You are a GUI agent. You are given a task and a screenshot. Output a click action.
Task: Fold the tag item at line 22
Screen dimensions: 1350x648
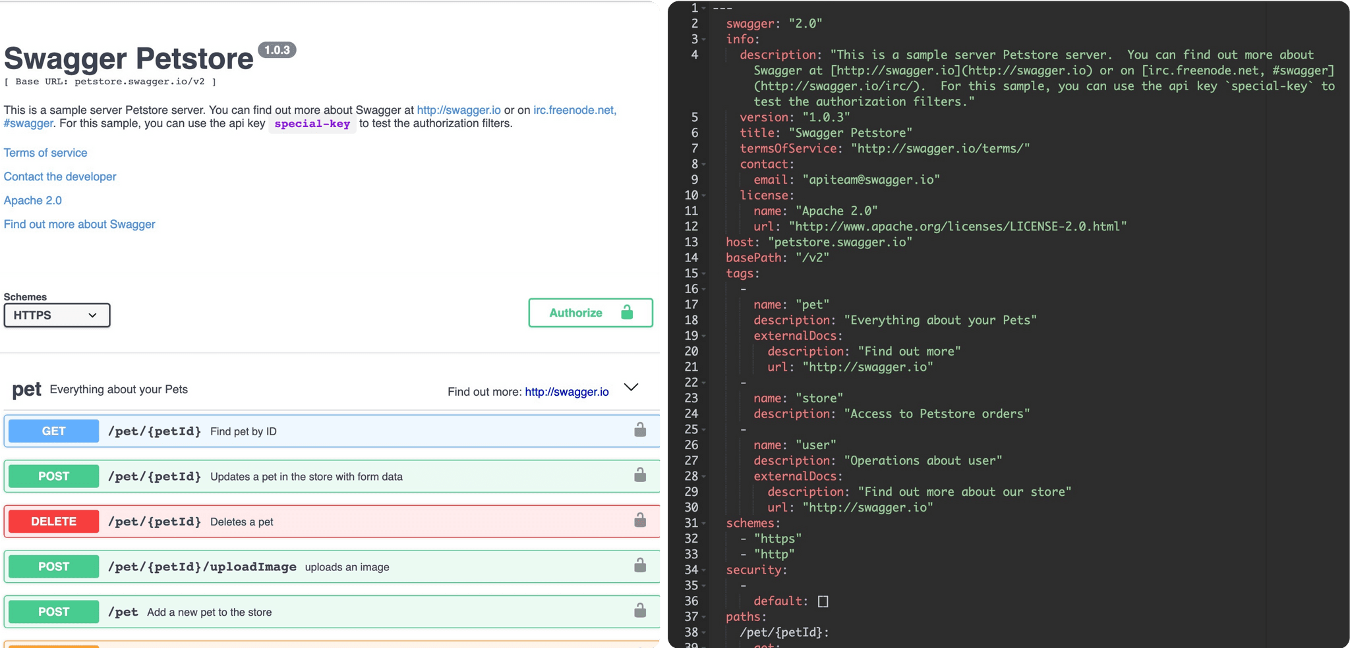click(x=704, y=383)
